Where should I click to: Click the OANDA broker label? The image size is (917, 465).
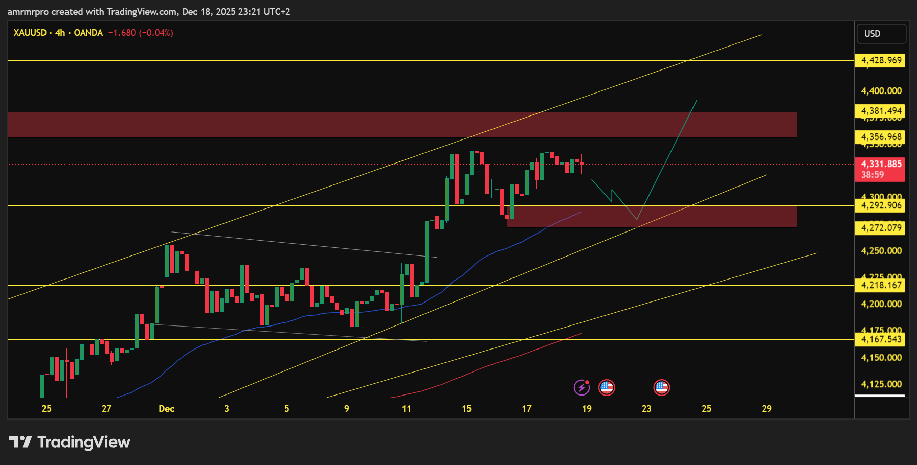click(x=88, y=33)
